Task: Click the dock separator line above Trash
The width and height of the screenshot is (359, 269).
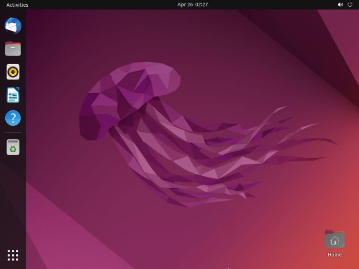Action: click(13, 133)
